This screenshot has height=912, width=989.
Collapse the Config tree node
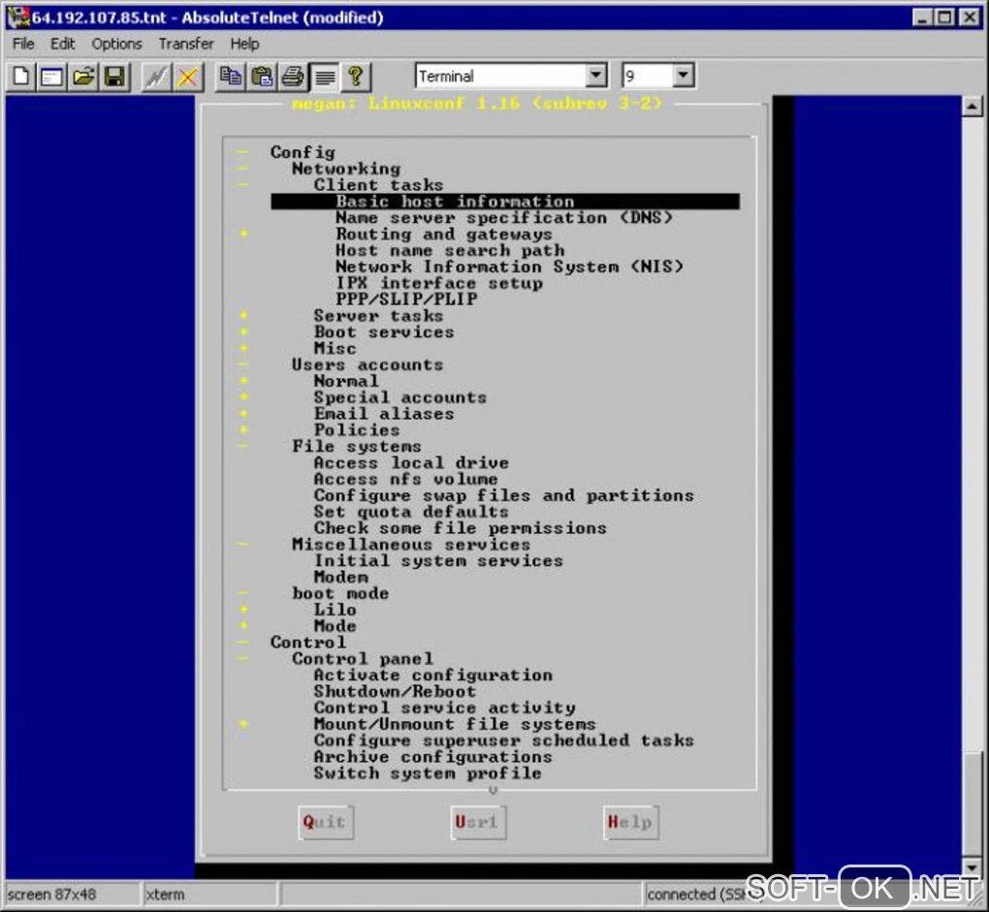242,152
